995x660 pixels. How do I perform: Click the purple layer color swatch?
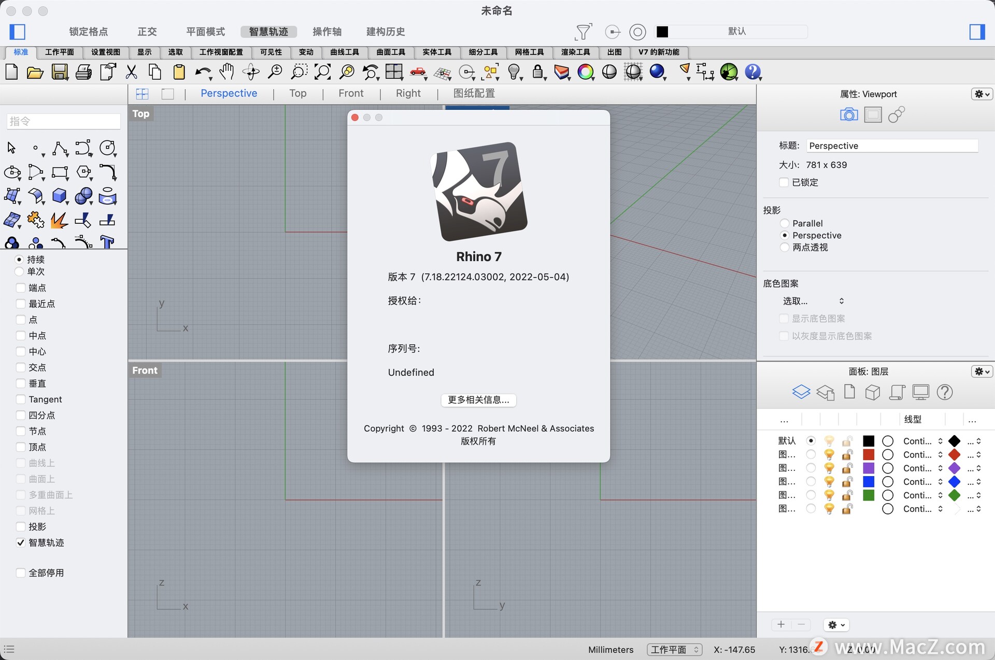point(869,468)
